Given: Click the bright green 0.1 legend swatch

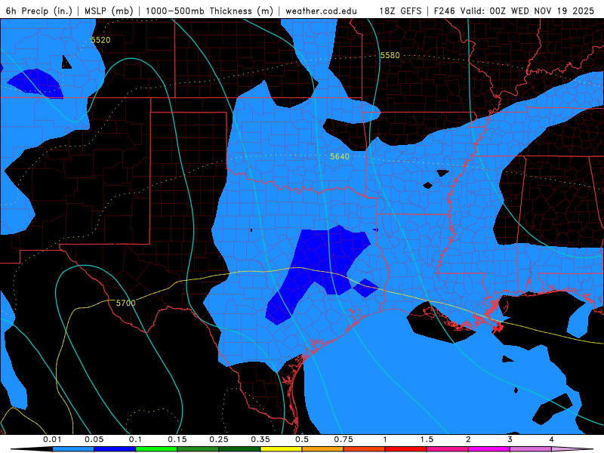Looking at the screenshot, I should (x=156, y=449).
